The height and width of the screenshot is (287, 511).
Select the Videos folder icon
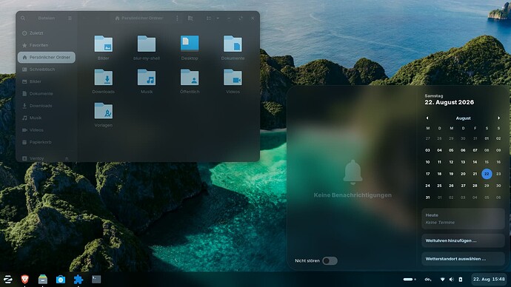(233, 78)
